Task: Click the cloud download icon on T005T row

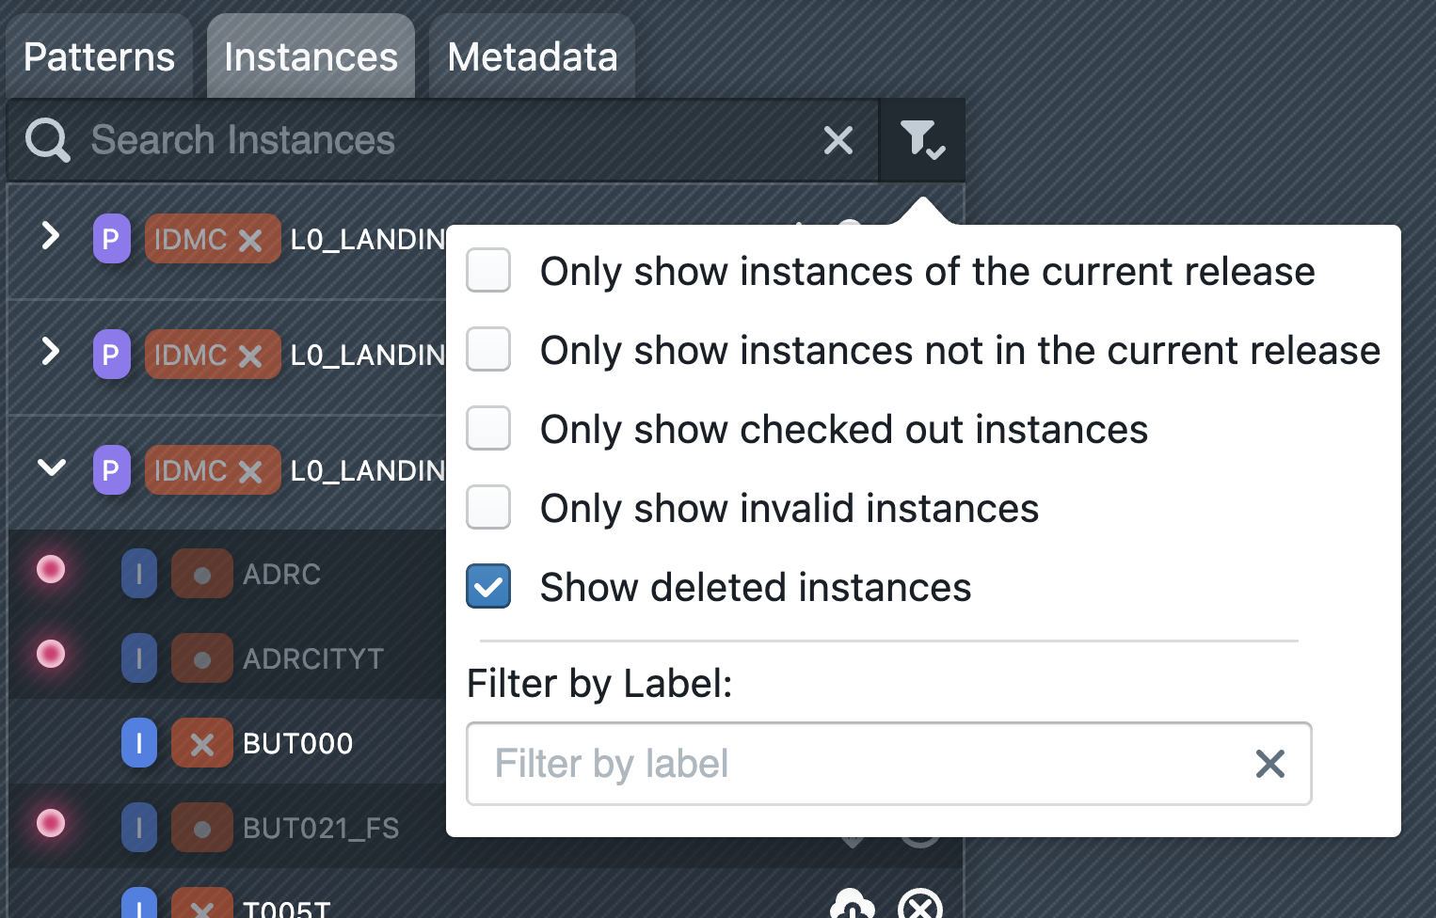Action: click(x=853, y=905)
